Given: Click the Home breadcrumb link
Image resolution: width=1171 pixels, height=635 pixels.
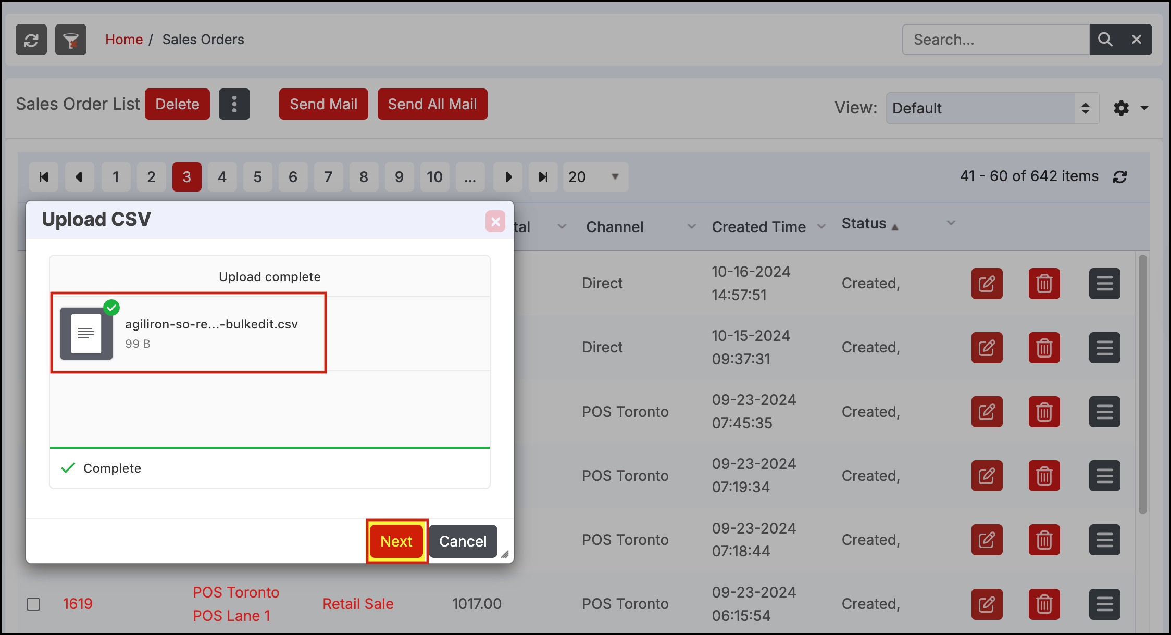Looking at the screenshot, I should (124, 40).
